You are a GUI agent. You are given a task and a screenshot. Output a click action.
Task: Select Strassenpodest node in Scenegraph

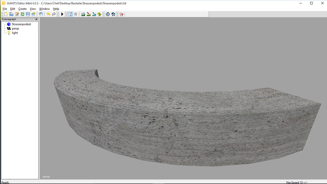pos(21,24)
